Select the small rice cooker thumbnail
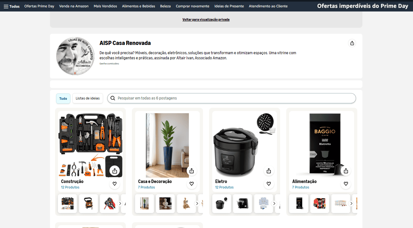 (222, 203)
